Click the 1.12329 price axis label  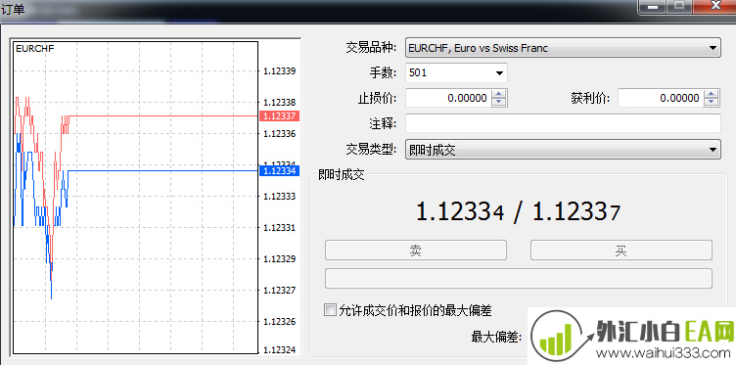coord(279,259)
